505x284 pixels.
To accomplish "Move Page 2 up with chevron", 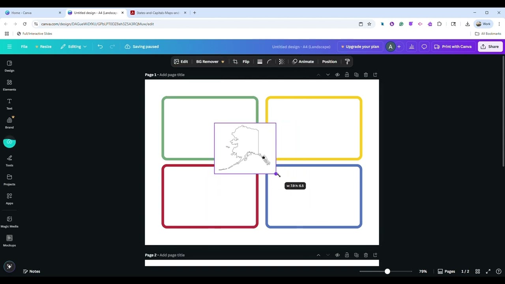I will pos(318,255).
